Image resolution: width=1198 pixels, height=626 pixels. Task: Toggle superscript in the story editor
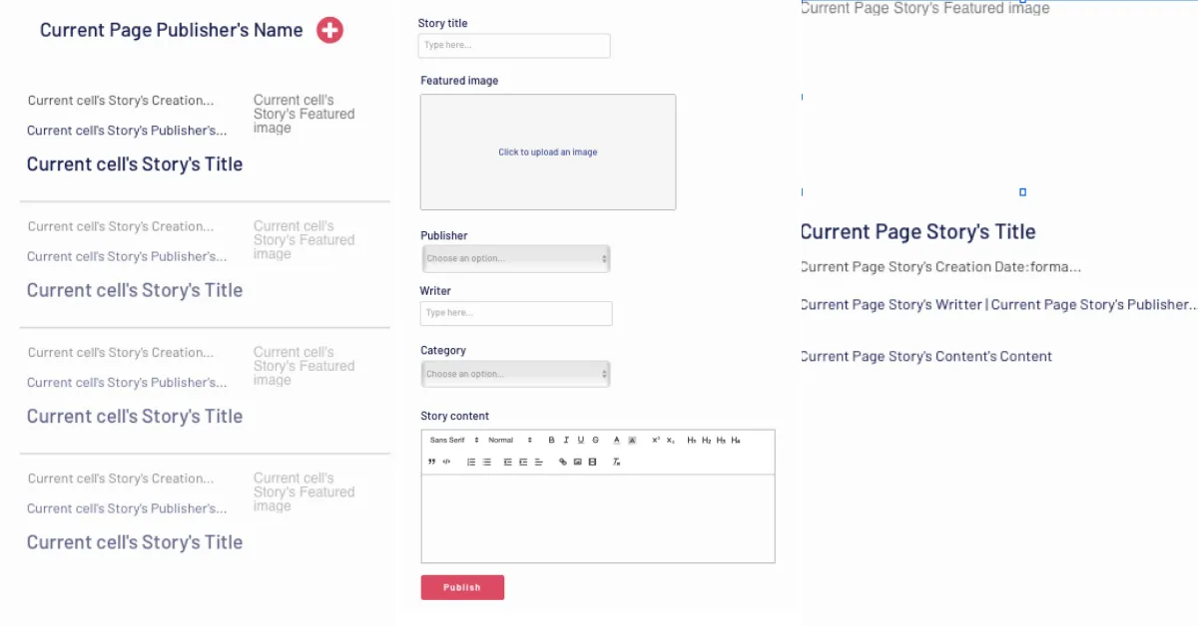(656, 441)
